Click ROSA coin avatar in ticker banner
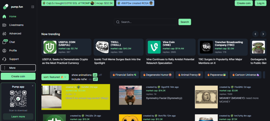The image size is (270, 121). click(151, 3)
